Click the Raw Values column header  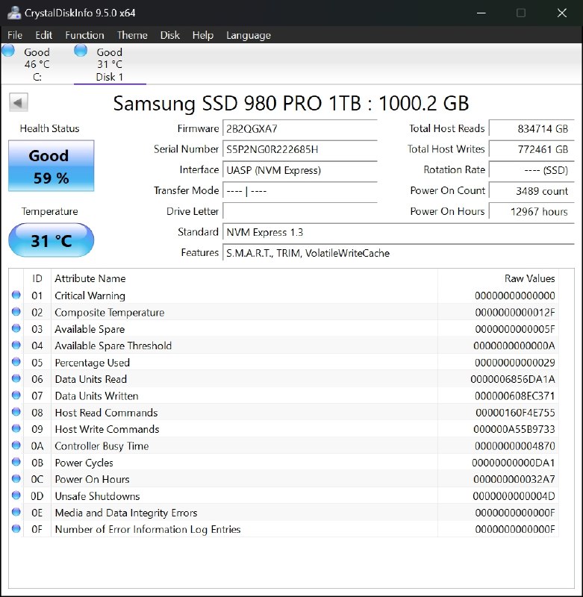(x=529, y=278)
